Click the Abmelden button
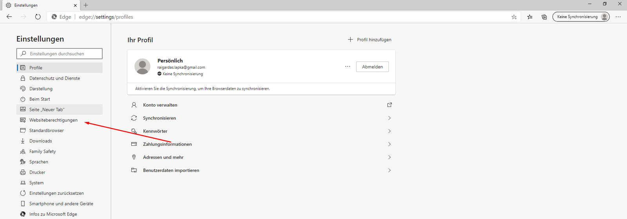 point(372,67)
